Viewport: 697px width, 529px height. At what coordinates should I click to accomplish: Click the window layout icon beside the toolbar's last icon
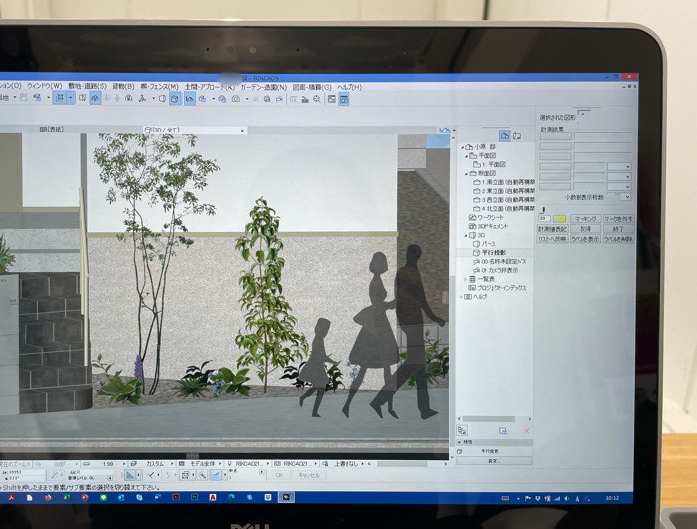332,99
